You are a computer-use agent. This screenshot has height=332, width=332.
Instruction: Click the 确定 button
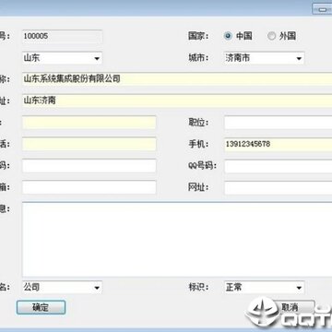pyautogui.click(x=41, y=307)
